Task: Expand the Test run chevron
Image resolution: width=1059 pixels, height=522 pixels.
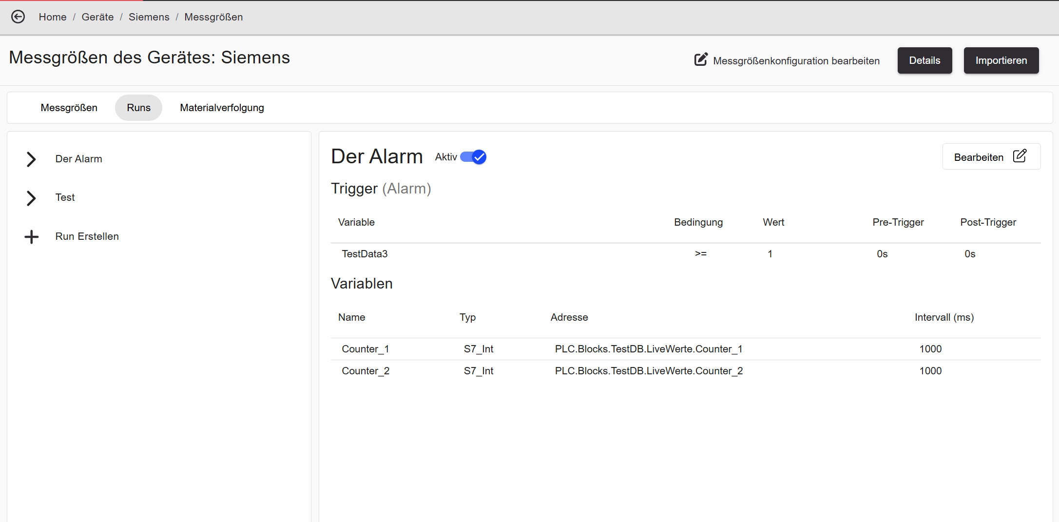Action: click(x=31, y=198)
